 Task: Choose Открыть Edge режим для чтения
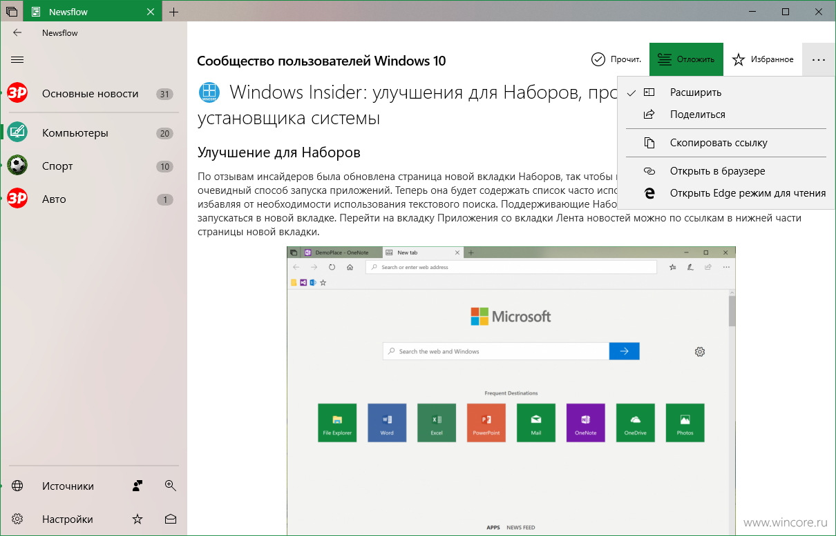(x=726, y=193)
